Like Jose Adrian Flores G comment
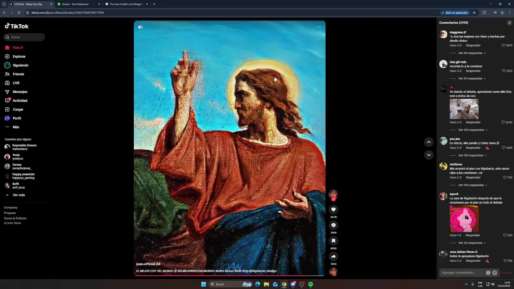514x289 pixels. click(x=505, y=261)
